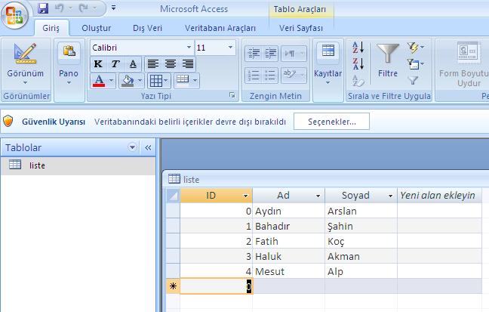
Task: Decrease indent in Zengin Metin group
Action: click(254, 54)
